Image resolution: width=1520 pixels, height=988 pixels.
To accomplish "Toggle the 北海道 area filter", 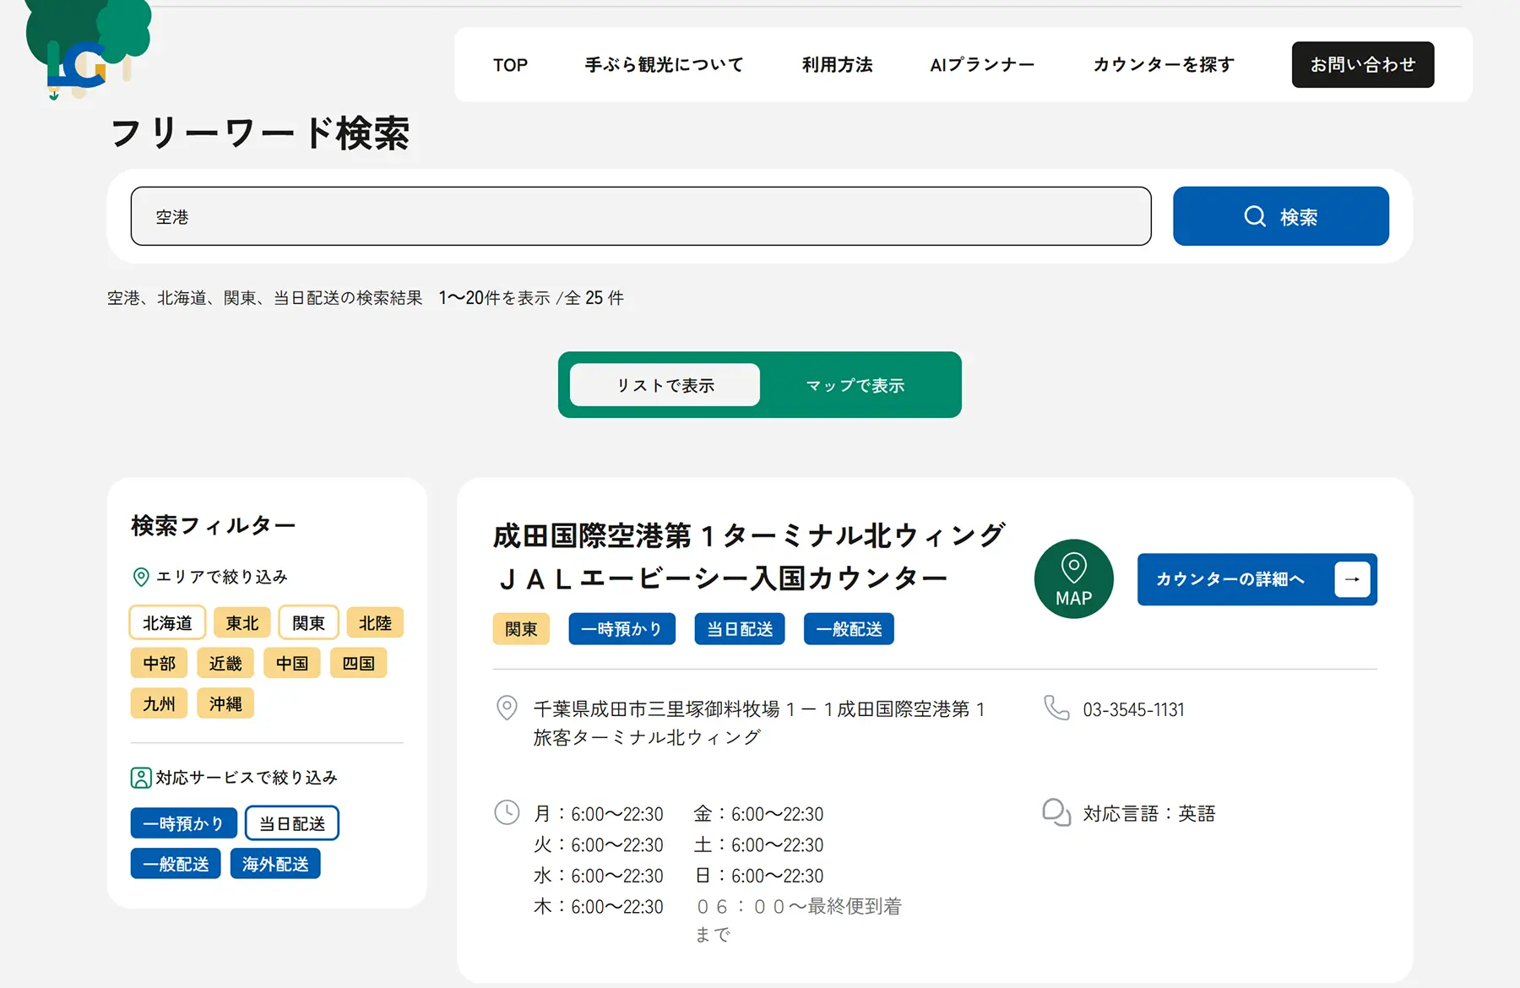I will pyautogui.click(x=167, y=623).
